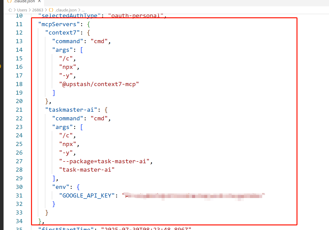Select line via line number 27
The height and width of the screenshot is (230, 329).
pyautogui.click(x=19, y=161)
